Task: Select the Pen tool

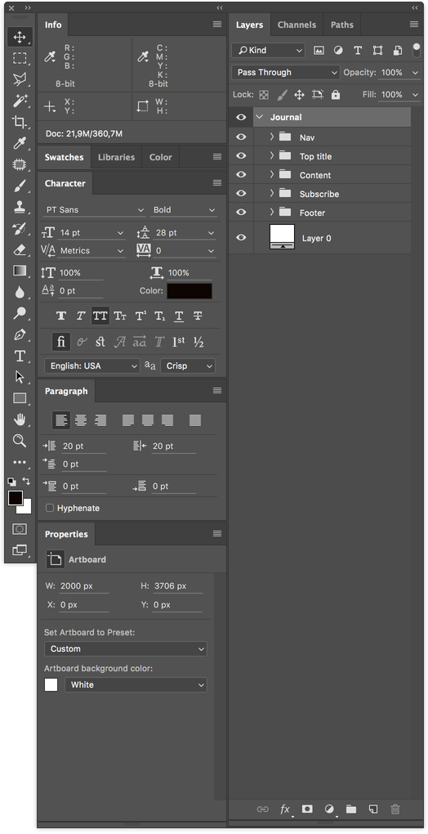Action: (x=20, y=334)
